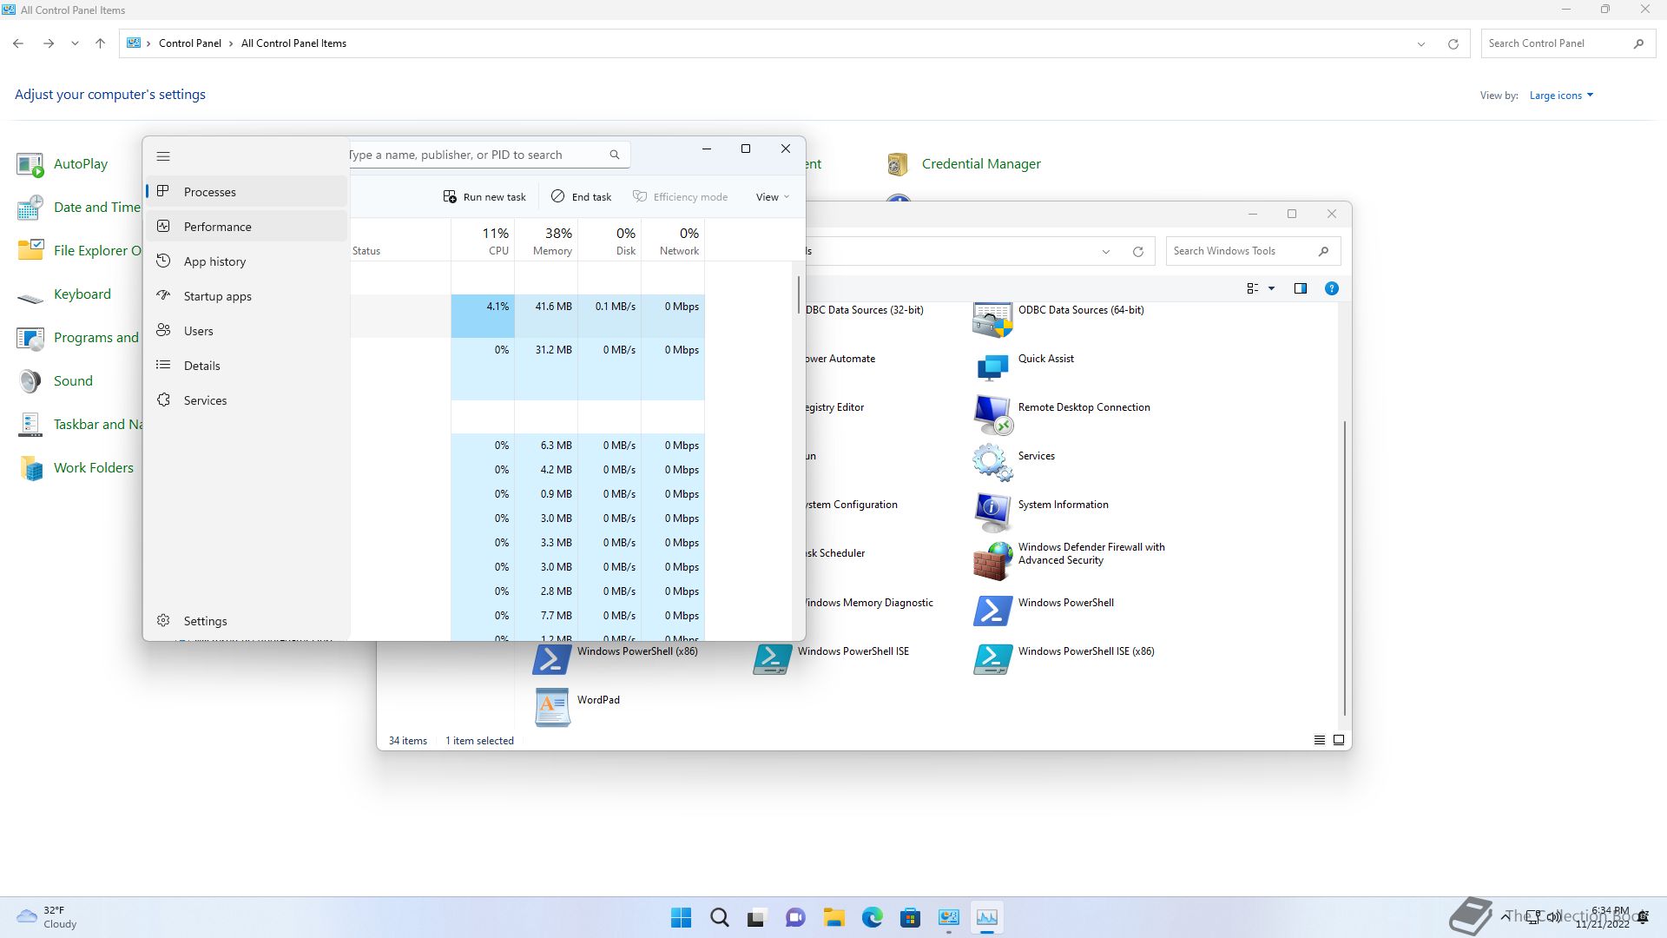Image resolution: width=1667 pixels, height=938 pixels.
Task: Sort processes by the Network column
Action: (x=673, y=240)
